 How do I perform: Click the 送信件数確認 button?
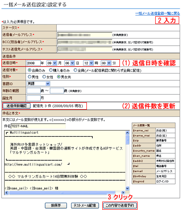click(17, 106)
